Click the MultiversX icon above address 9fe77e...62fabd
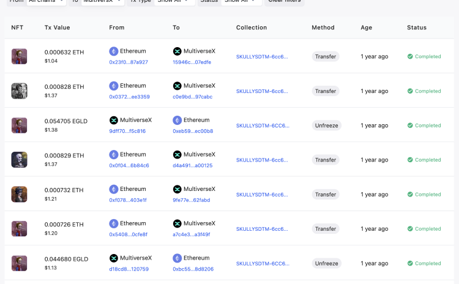This screenshot has width=459, height=284. [177, 189]
